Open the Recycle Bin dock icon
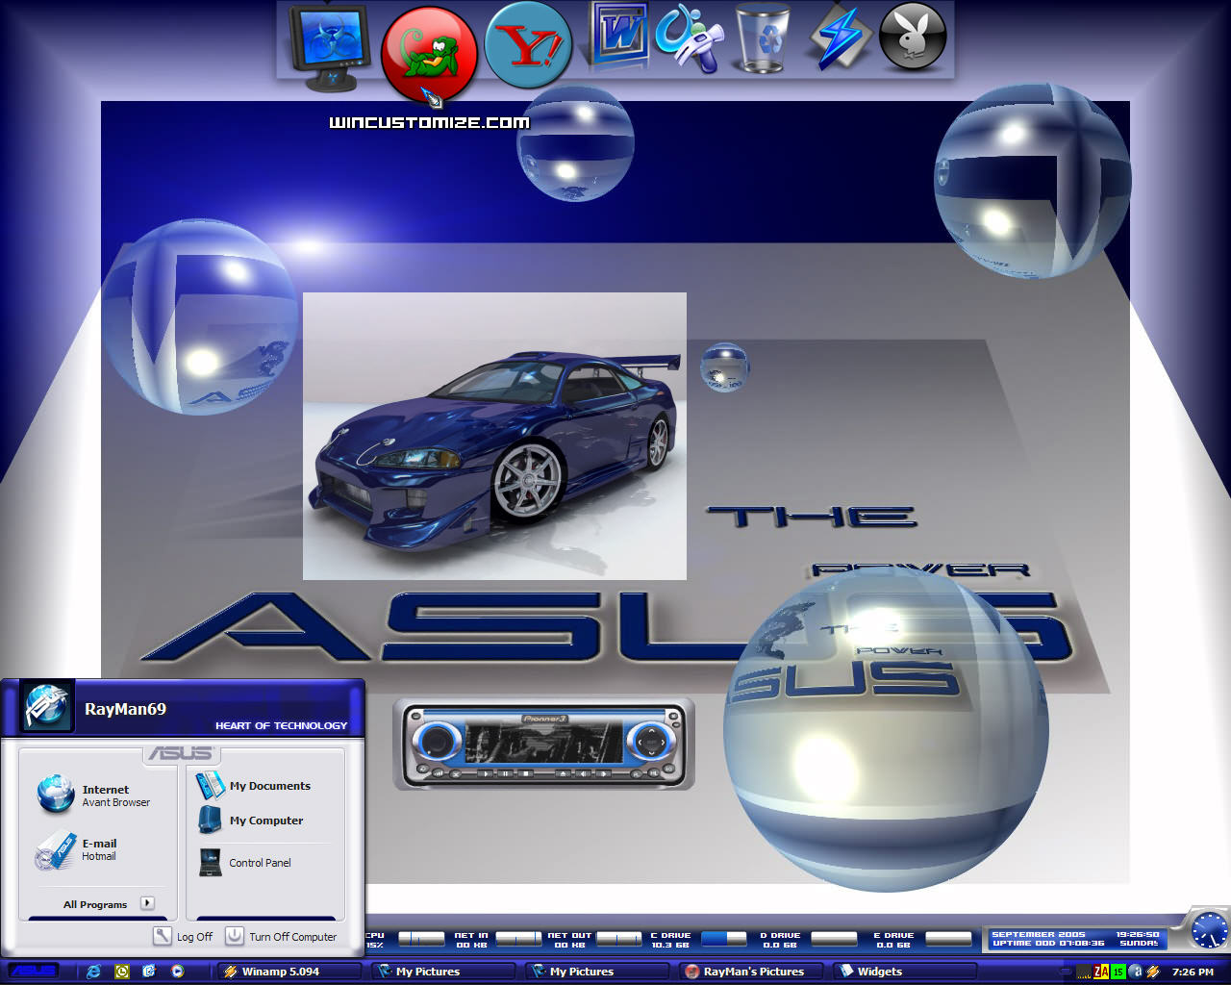The width and height of the screenshot is (1231, 985). pyautogui.click(x=763, y=39)
